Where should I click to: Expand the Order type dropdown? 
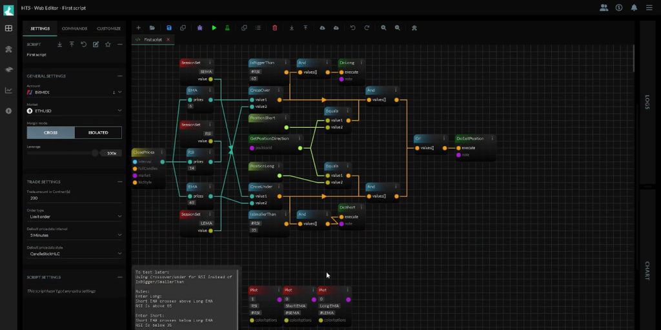74,216
